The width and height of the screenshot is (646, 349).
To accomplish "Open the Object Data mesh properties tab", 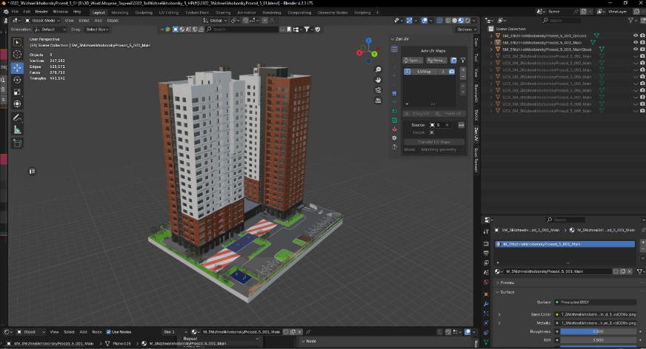I will (x=486, y=342).
